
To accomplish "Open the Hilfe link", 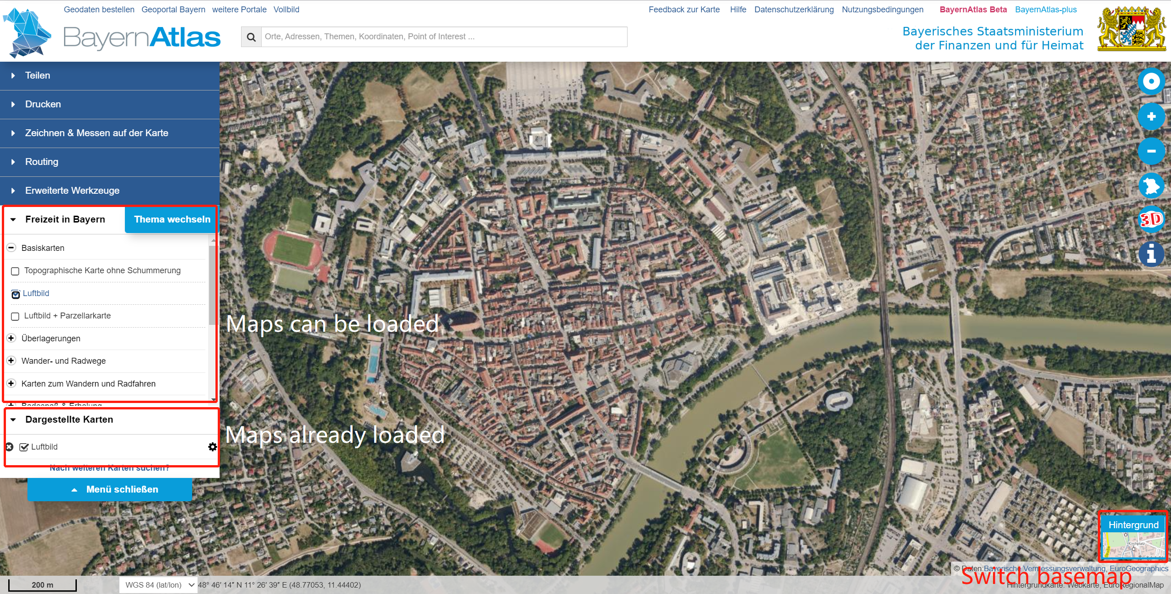I will (738, 10).
